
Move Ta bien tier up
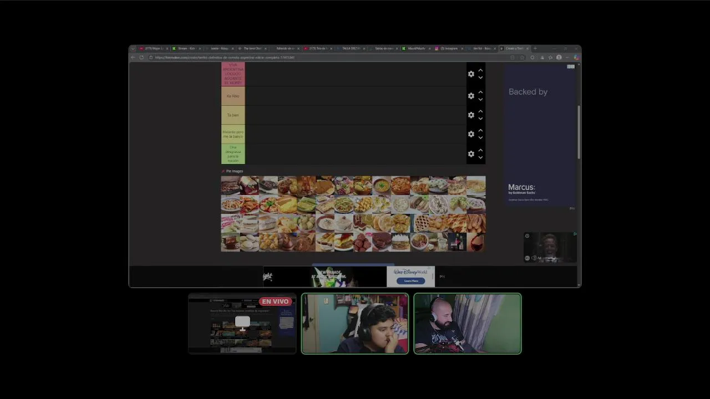tap(480, 111)
